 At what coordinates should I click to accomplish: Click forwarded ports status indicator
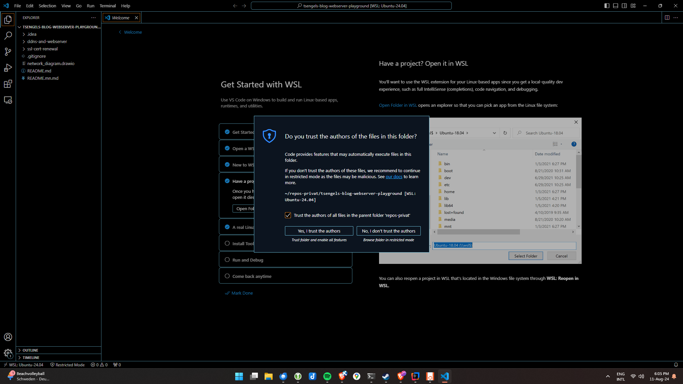(x=117, y=365)
